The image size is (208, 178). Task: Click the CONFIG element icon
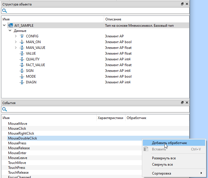(22, 36)
